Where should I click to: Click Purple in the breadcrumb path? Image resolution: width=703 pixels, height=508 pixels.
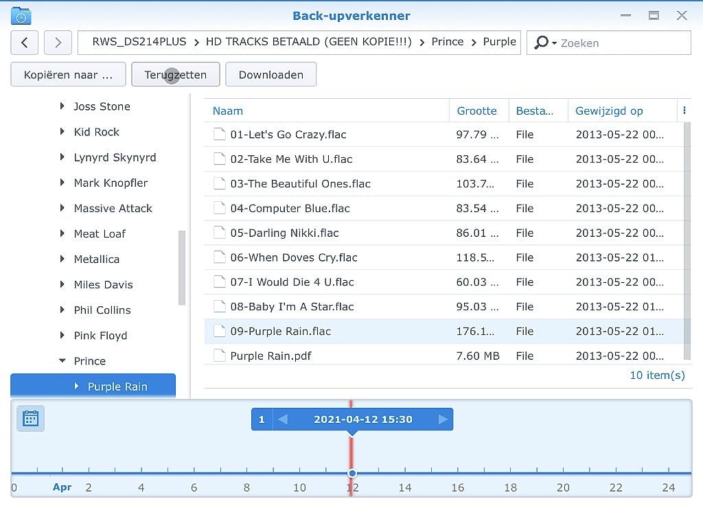point(499,42)
